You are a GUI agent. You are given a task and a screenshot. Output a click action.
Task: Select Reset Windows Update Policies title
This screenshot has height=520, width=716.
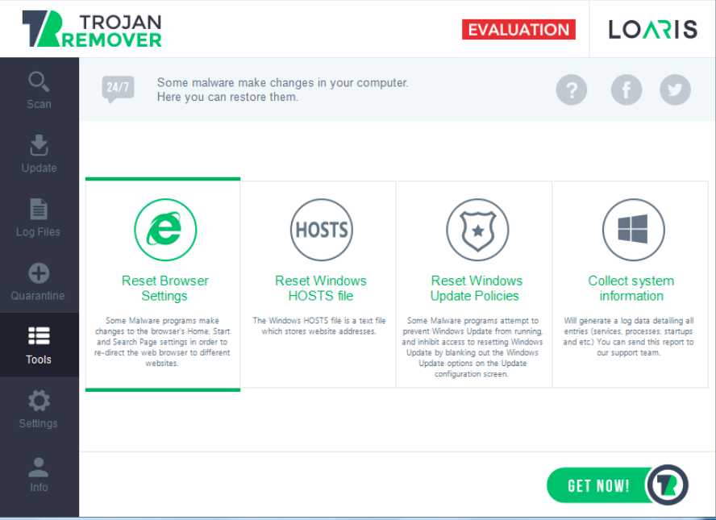click(476, 288)
